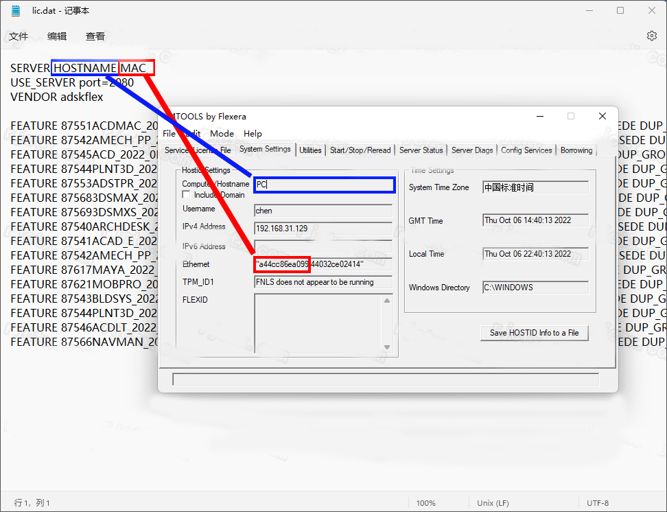Click the LMTOOLS bottom status bar field
The height and width of the screenshot is (512, 667).
pos(386,380)
